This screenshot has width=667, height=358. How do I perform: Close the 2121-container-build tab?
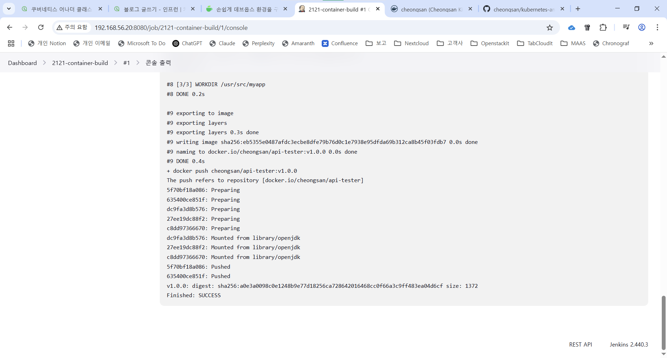pos(378,9)
